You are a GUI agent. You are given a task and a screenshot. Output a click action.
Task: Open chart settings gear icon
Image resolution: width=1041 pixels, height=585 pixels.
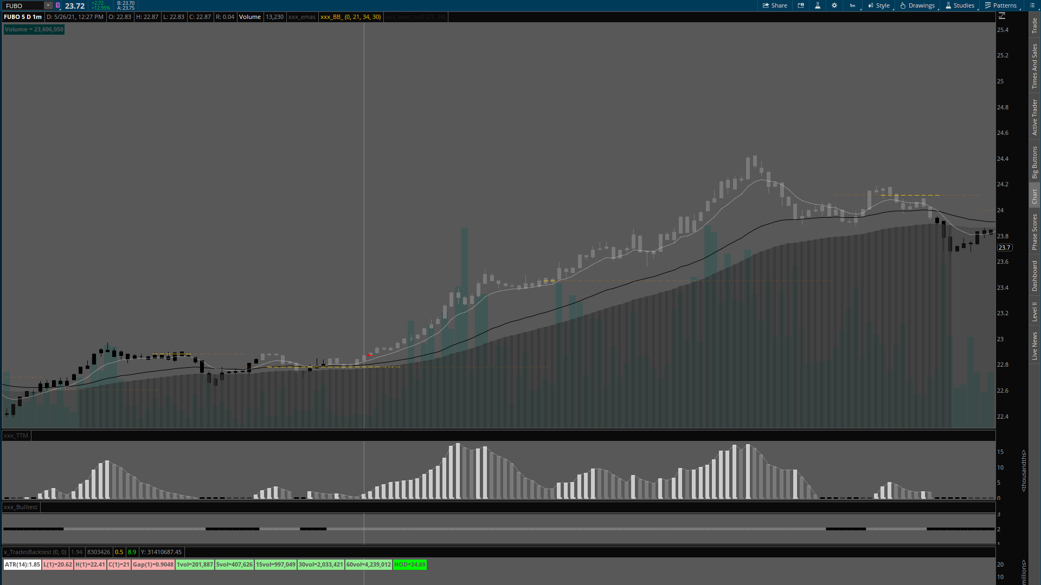(x=834, y=5)
